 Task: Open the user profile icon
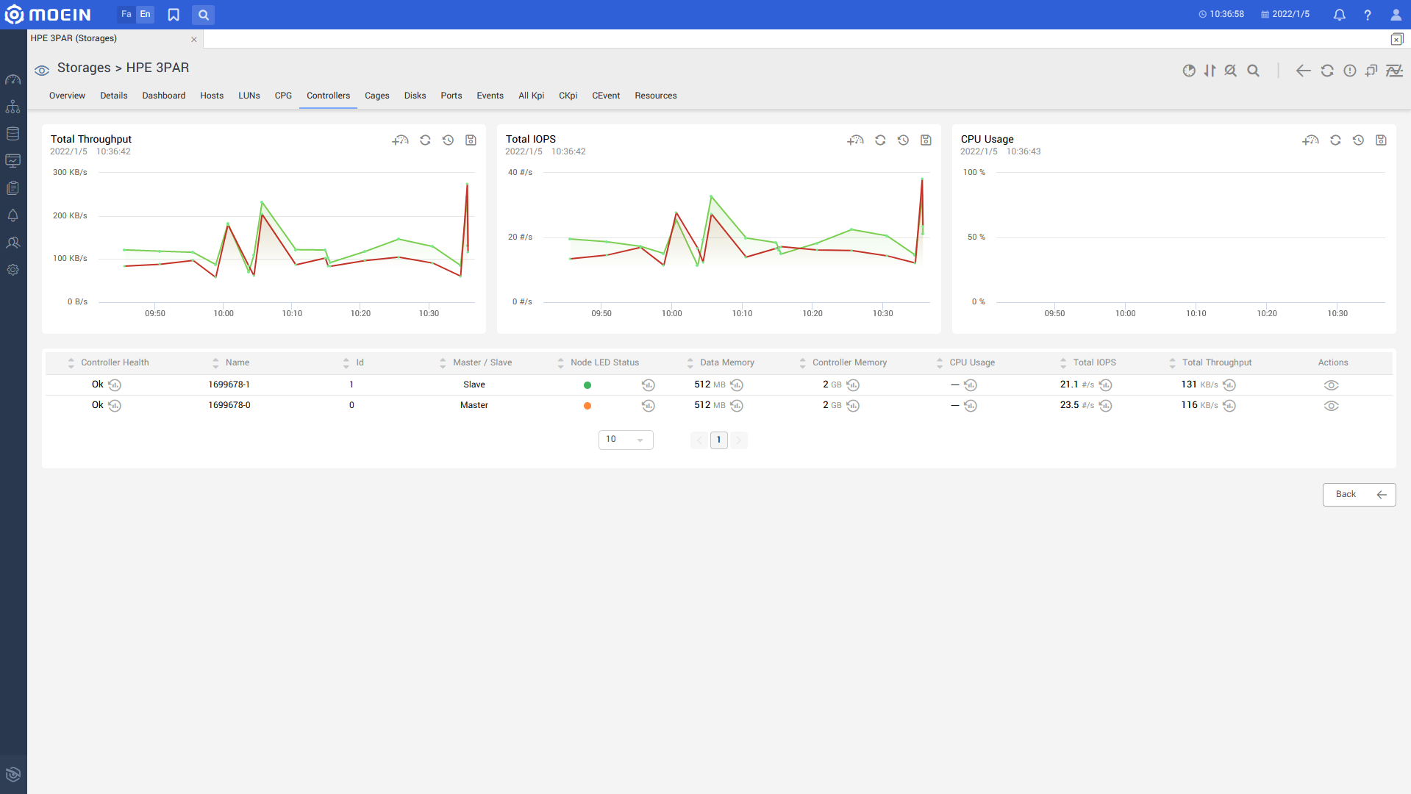(x=1396, y=15)
